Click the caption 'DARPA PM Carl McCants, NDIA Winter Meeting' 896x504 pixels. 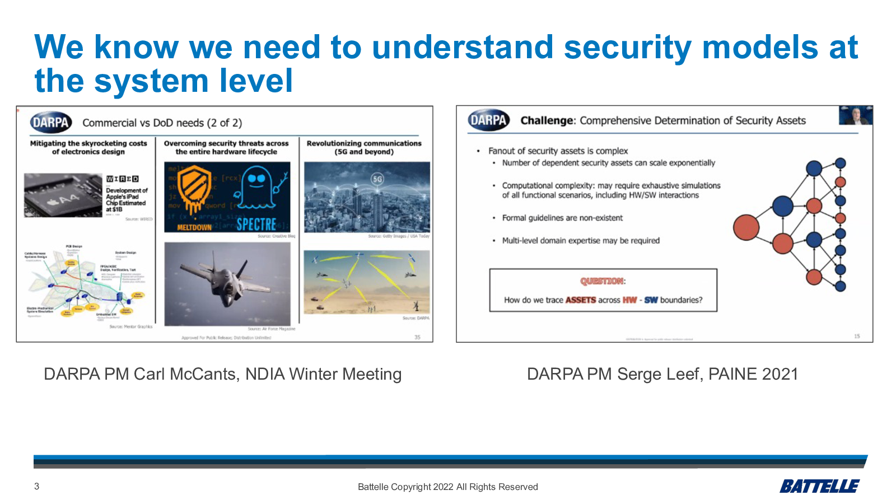point(223,374)
